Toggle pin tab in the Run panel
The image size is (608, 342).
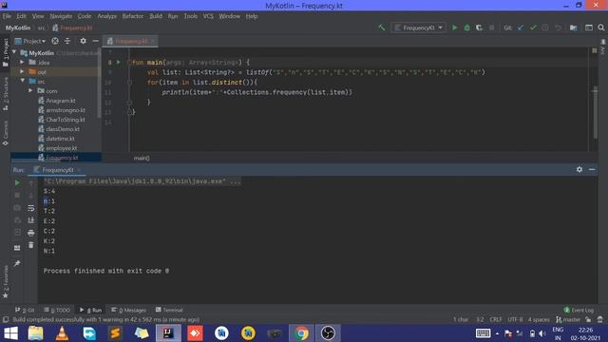pos(17,263)
